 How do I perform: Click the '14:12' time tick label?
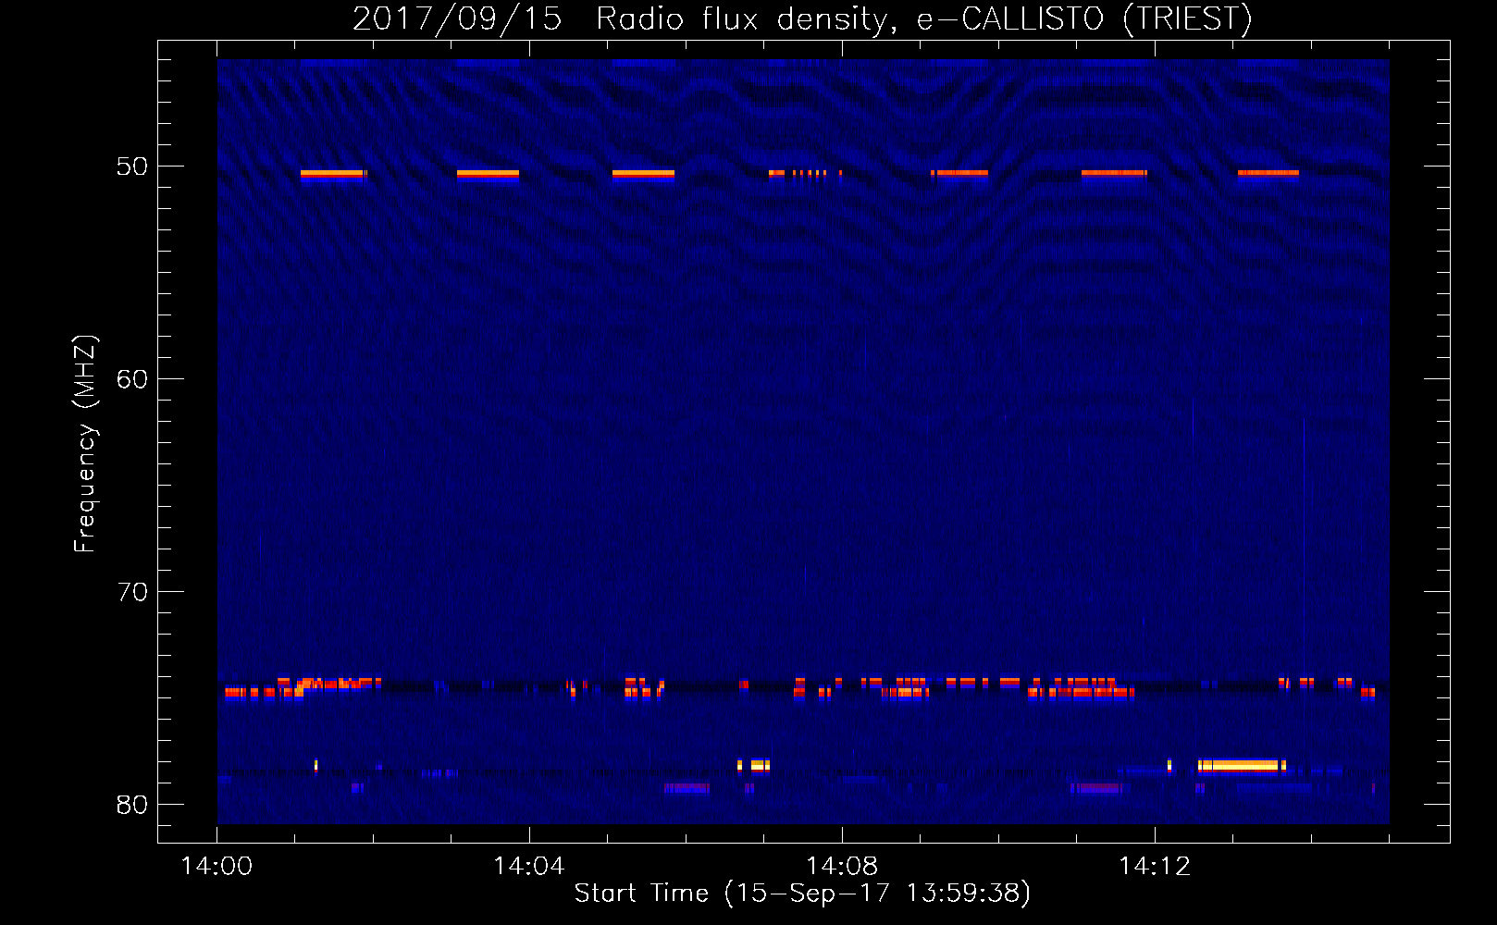(1155, 866)
